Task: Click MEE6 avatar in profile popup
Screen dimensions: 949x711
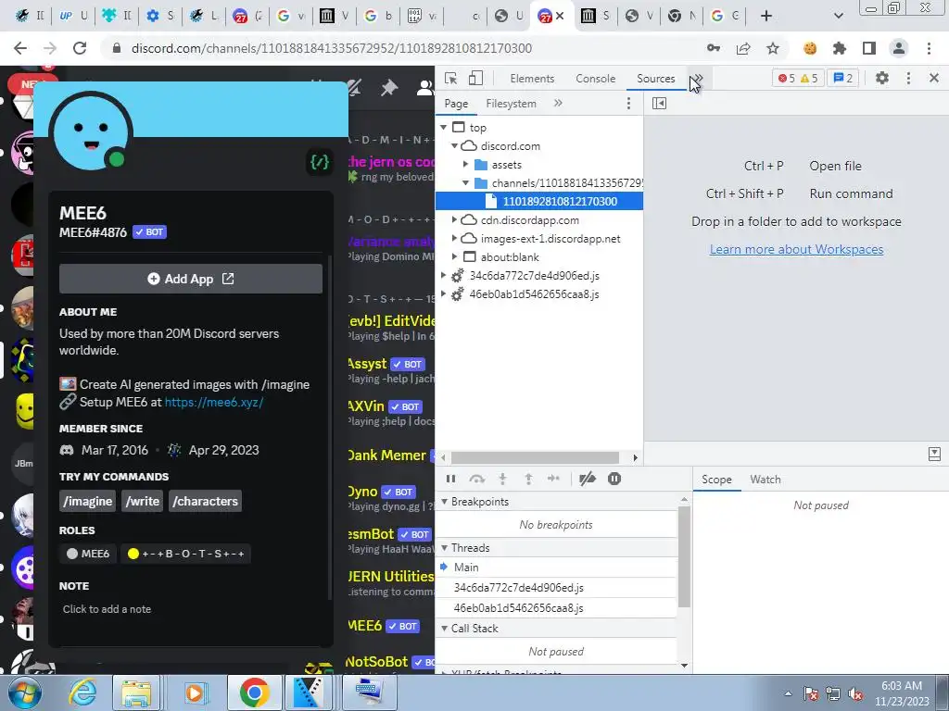Action: (x=91, y=131)
